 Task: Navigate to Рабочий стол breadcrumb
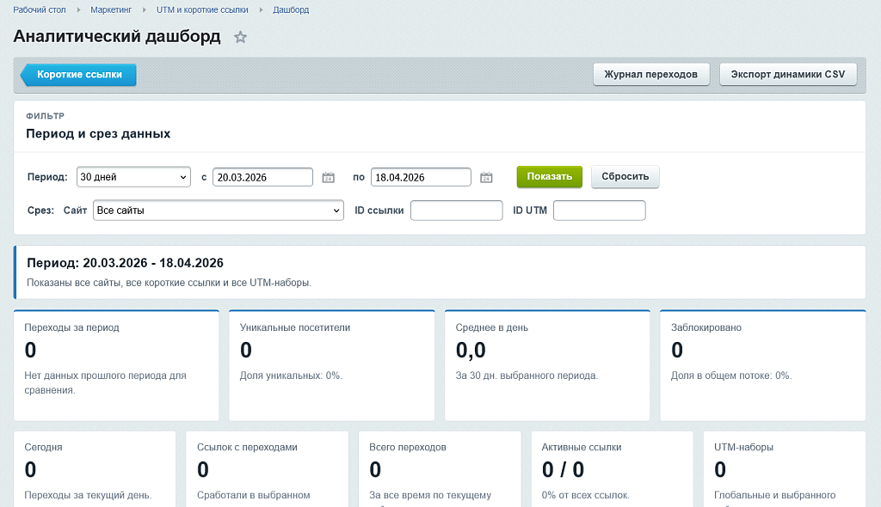coord(40,9)
